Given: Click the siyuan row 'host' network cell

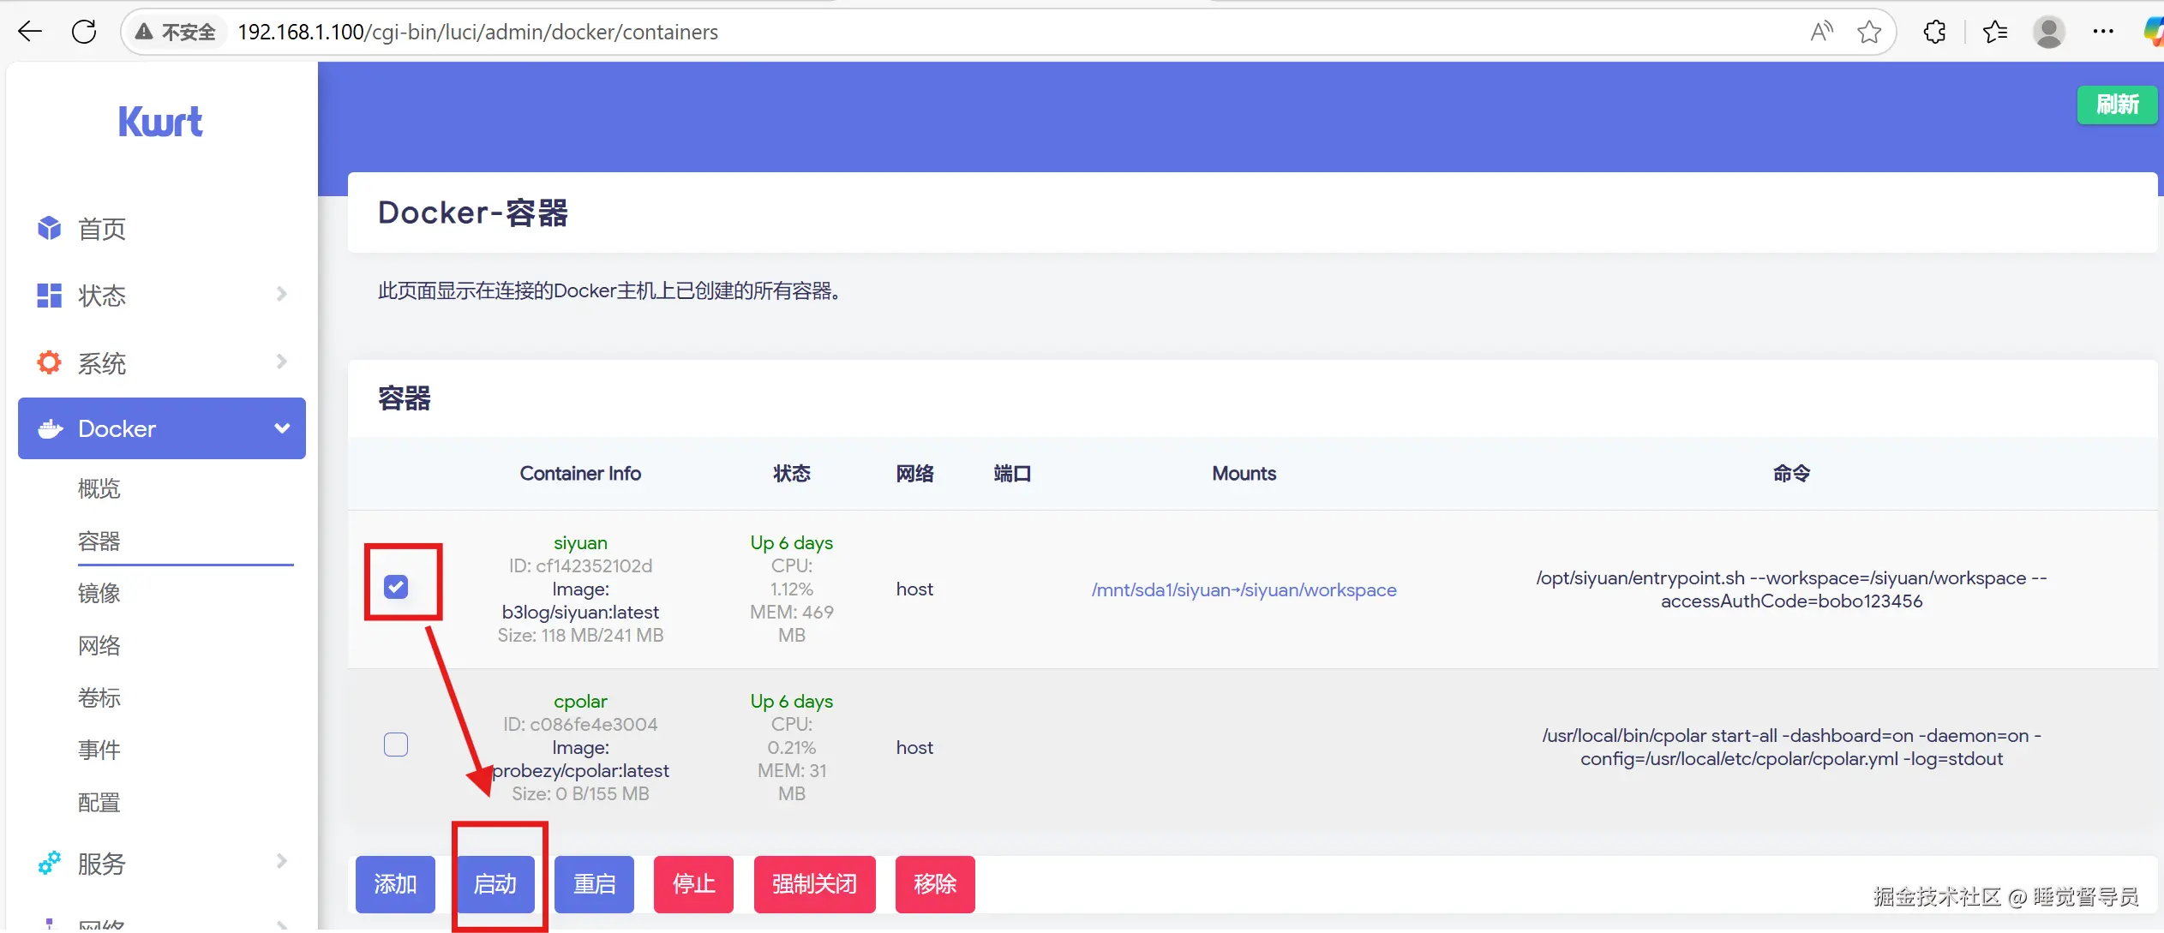Looking at the screenshot, I should [914, 589].
